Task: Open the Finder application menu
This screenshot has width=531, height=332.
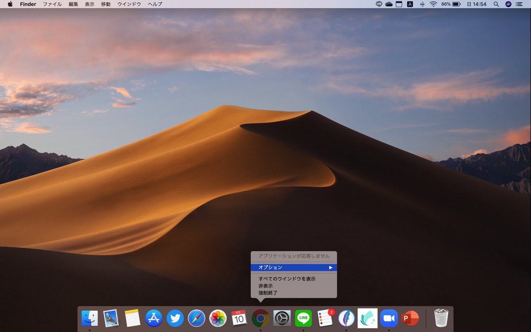Action: 28,4
